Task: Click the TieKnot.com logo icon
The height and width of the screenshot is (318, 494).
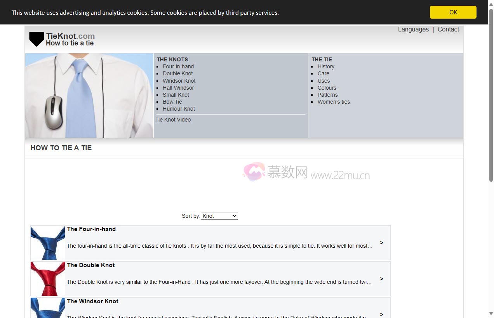Action: [37, 39]
